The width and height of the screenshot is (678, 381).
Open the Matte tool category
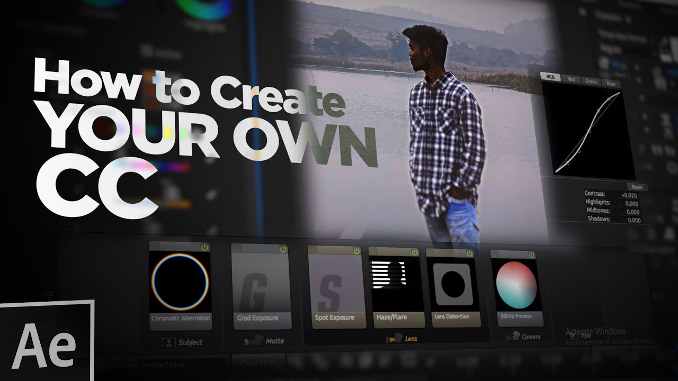(264, 341)
